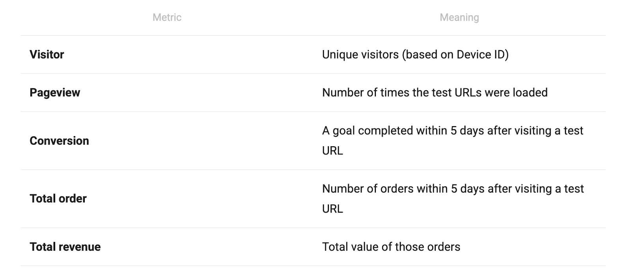Click 'URL' on Conversion's second line

[332, 151]
